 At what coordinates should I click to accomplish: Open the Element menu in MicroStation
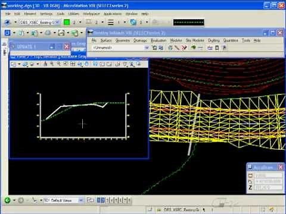pyautogui.click(x=30, y=14)
